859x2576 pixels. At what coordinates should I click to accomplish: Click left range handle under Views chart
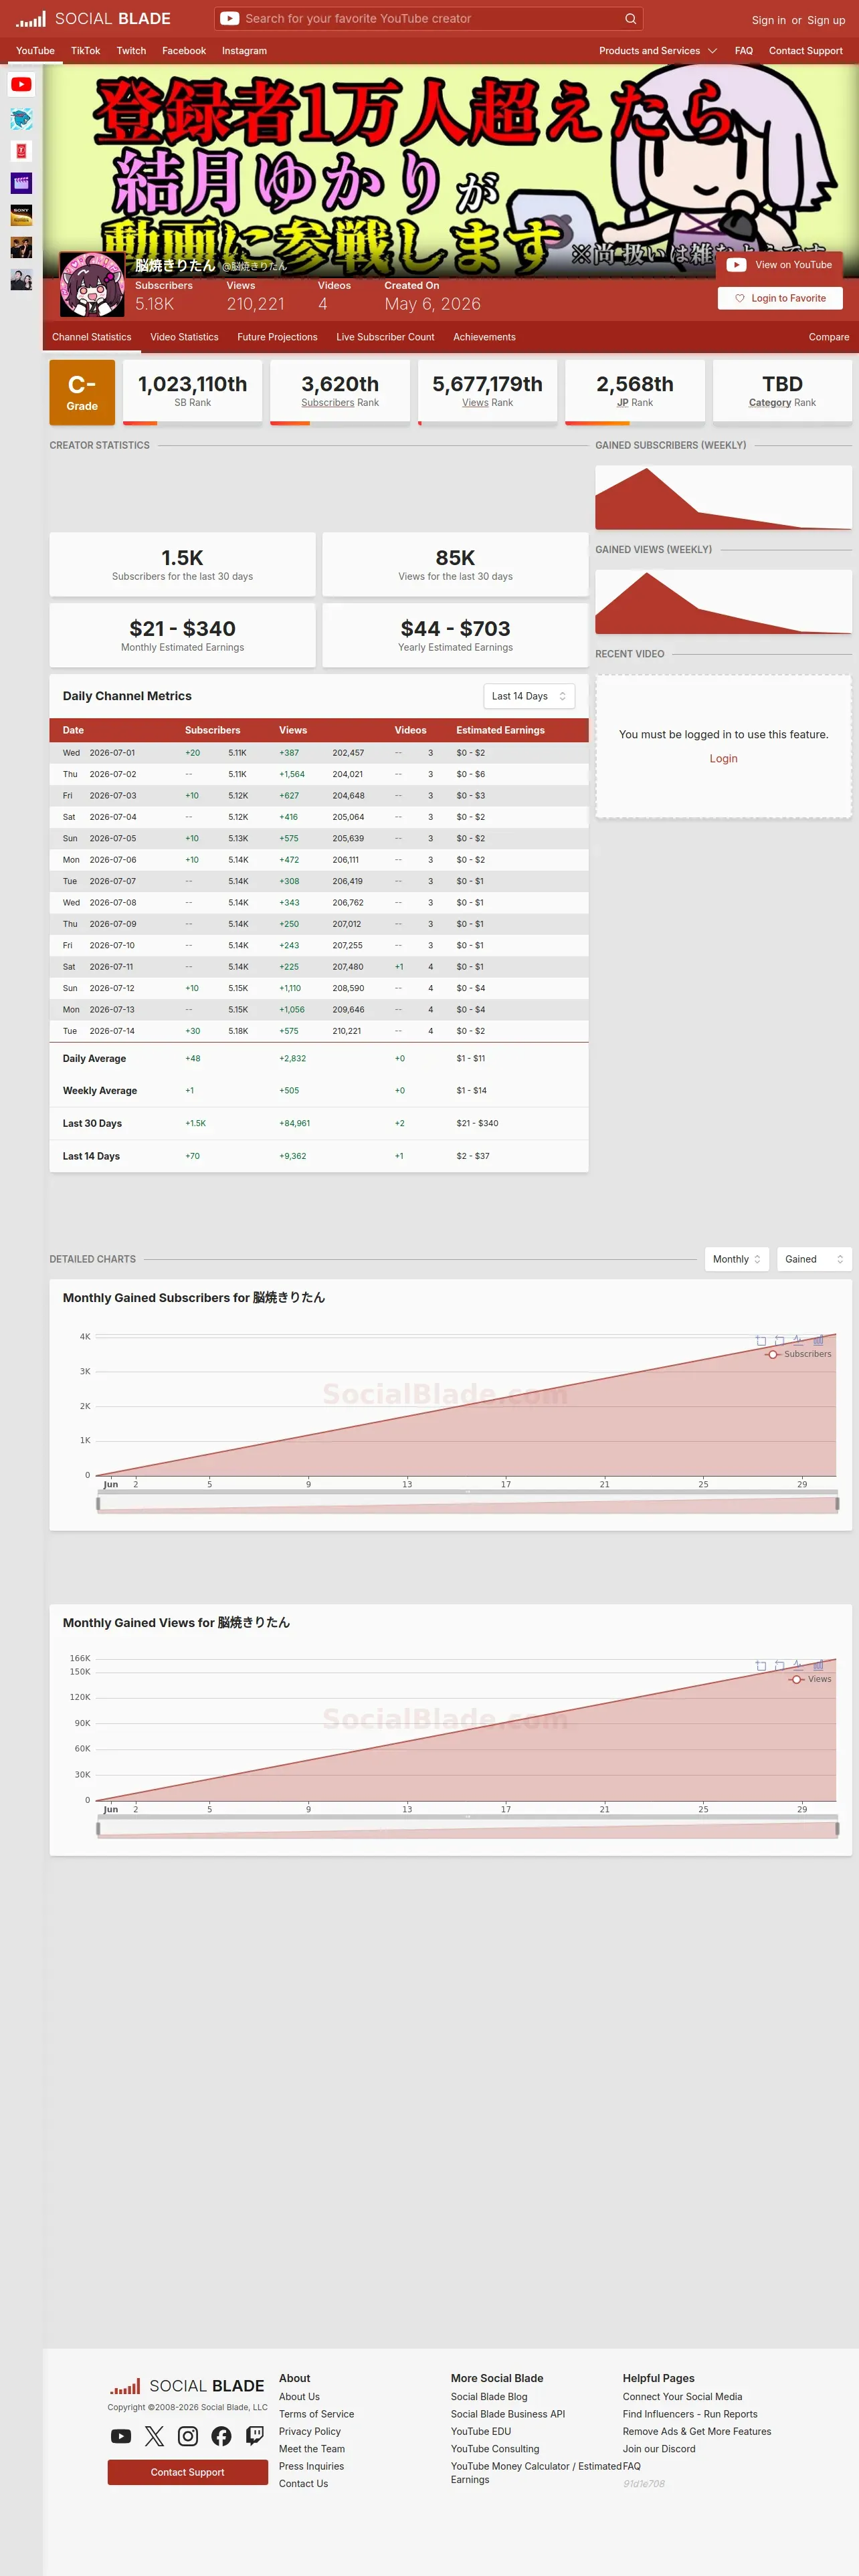(98, 1829)
